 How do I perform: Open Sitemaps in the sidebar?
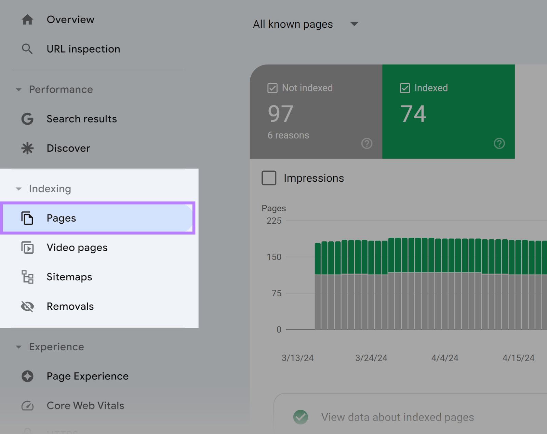coord(69,277)
